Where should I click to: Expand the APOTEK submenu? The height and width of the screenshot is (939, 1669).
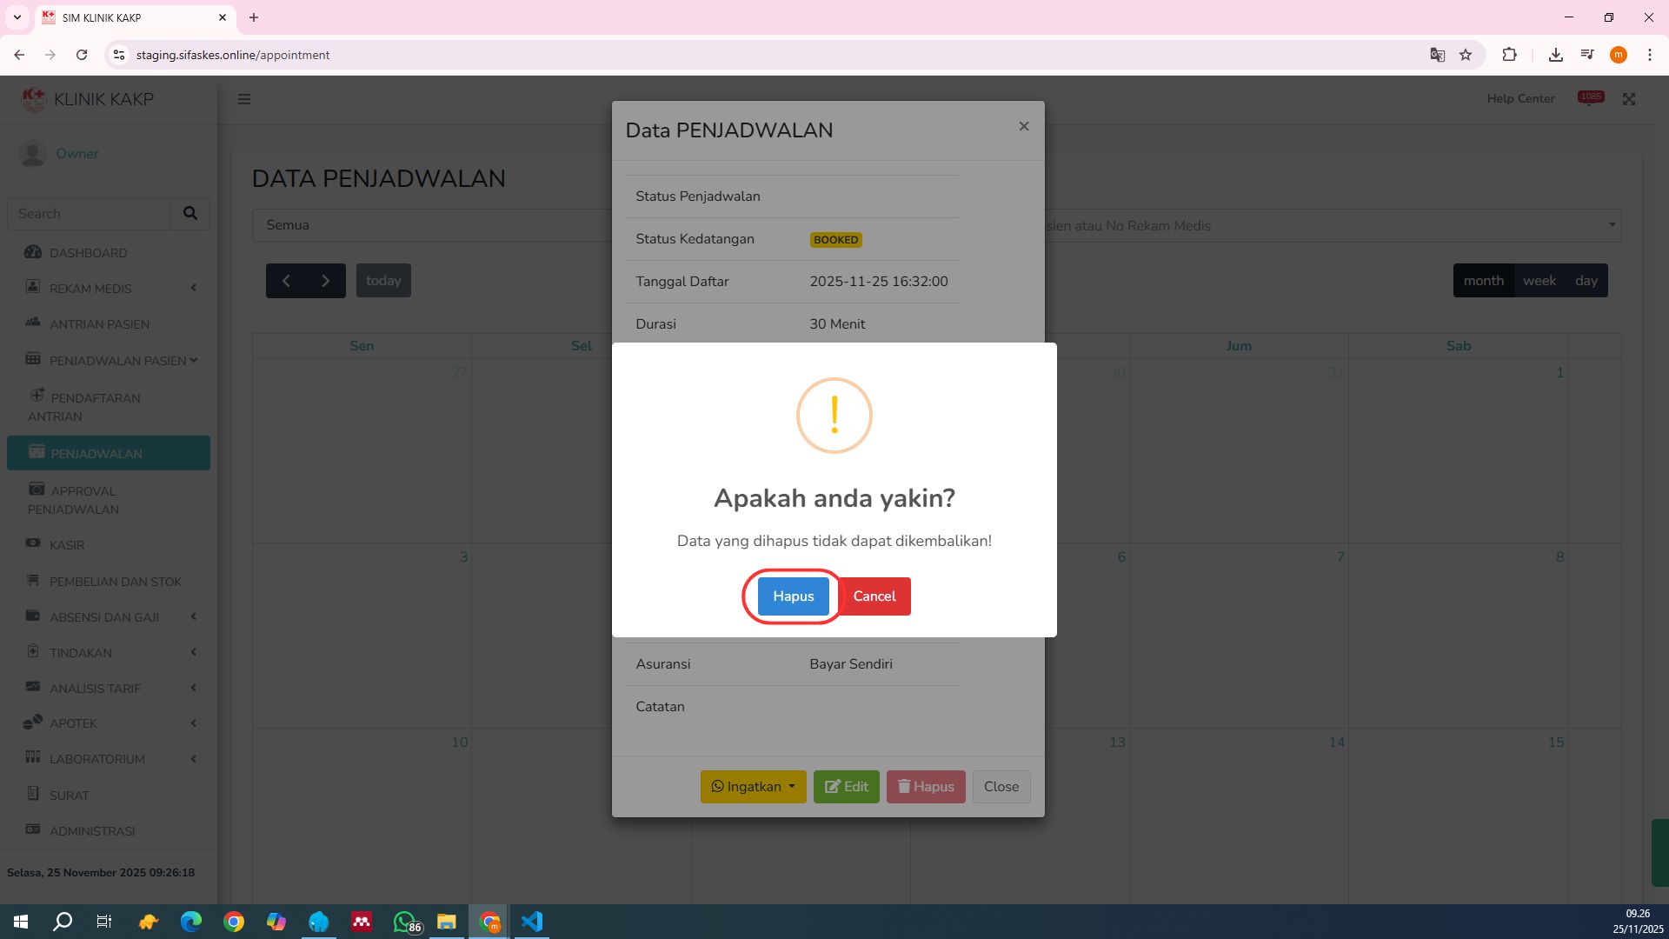click(73, 723)
